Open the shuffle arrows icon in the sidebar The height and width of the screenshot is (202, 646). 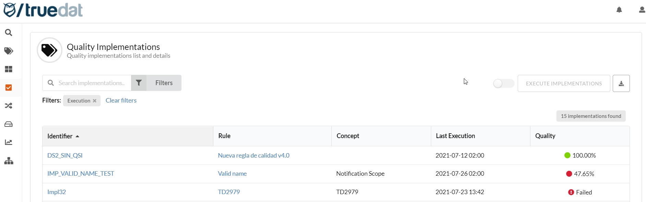9,106
